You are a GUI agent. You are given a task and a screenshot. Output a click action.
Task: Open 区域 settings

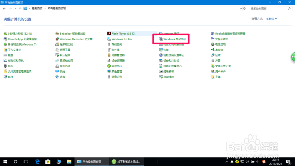(x=216, y=55)
